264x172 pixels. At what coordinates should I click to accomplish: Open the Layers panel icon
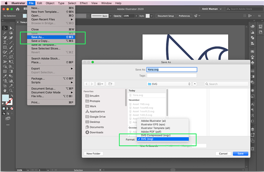pyautogui.click(x=253, y=129)
